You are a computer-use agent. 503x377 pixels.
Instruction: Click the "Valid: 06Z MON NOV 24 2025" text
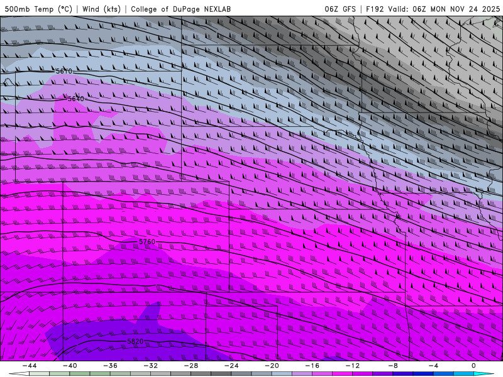pos(444,9)
